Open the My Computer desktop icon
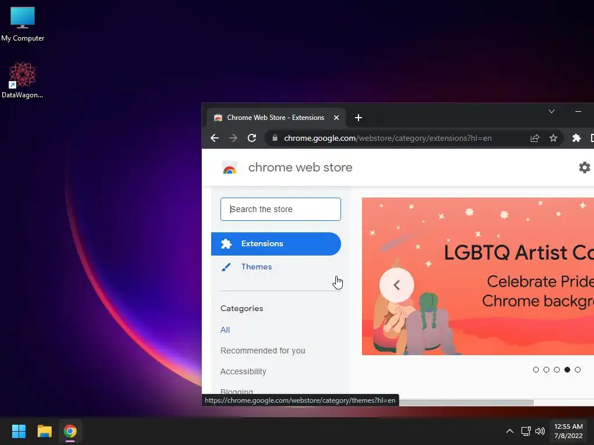 tap(23, 24)
